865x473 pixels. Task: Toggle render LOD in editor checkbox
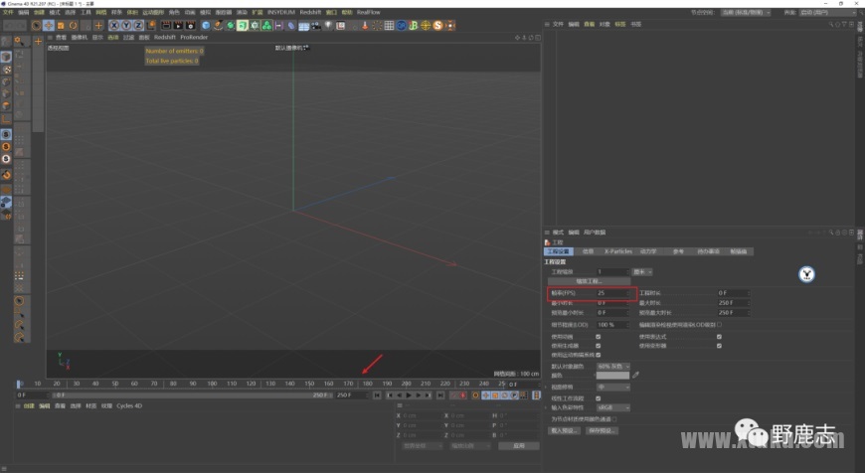(x=720, y=325)
